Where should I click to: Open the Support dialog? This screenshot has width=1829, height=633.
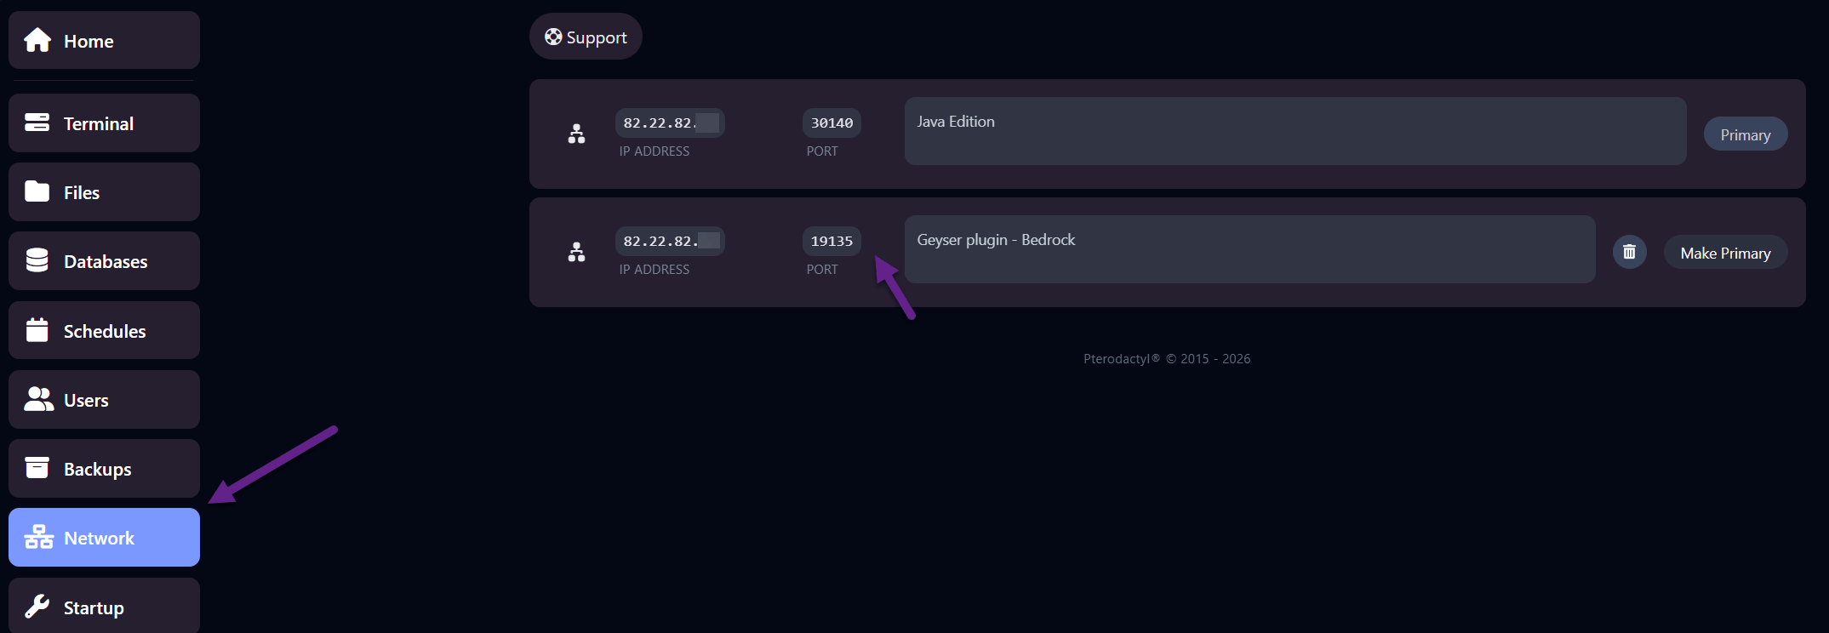click(586, 37)
